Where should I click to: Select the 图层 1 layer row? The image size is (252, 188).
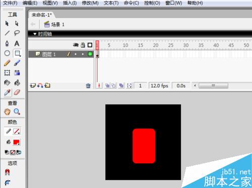tap(61, 54)
